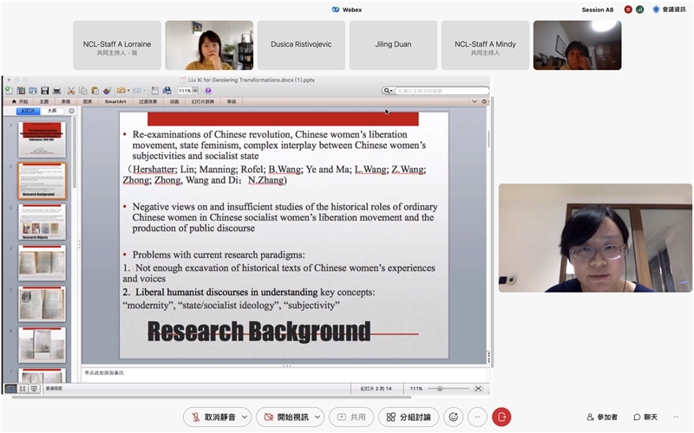The image size is (694, 433).
Task: Click the zoom slider in status bar
Action: [x=441, y=389]
